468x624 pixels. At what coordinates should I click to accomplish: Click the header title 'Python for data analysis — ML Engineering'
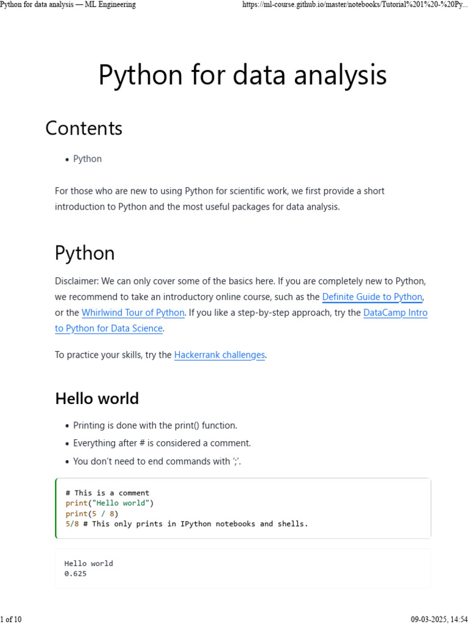click(68, 5)
